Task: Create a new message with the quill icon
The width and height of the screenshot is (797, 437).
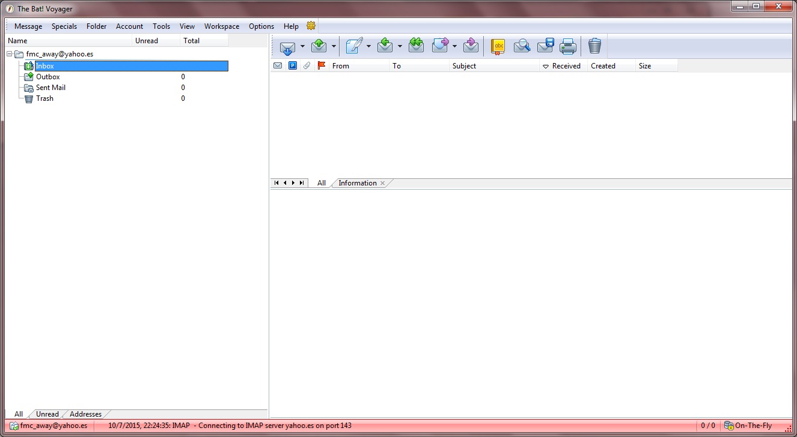Action: [354, 46]
